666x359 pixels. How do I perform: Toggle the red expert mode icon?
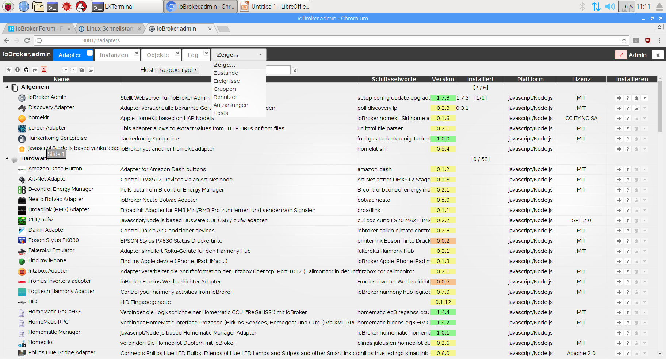click(x=44, y=70)
